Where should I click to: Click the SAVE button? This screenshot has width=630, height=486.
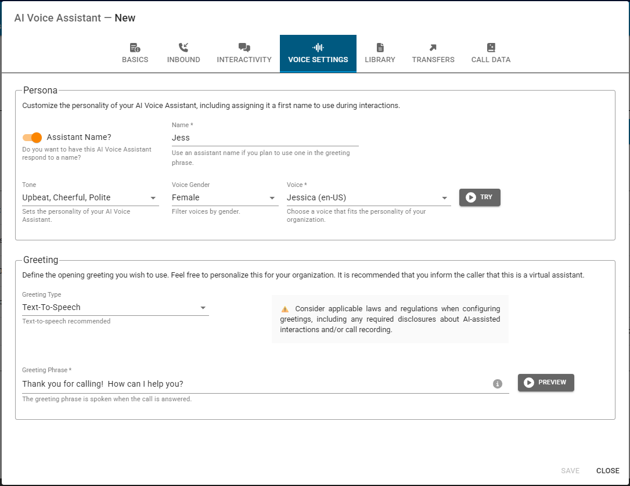(570, 471)
